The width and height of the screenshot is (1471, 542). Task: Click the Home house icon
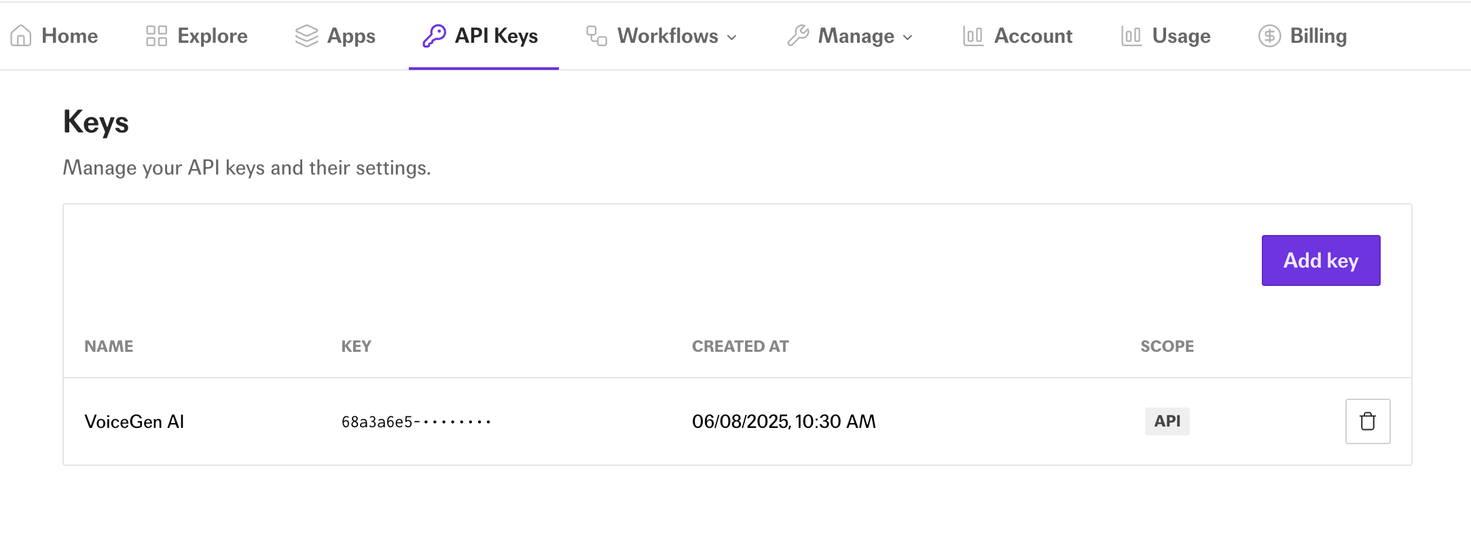point(21,36)
